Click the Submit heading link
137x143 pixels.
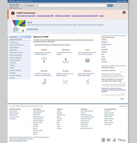44,50
